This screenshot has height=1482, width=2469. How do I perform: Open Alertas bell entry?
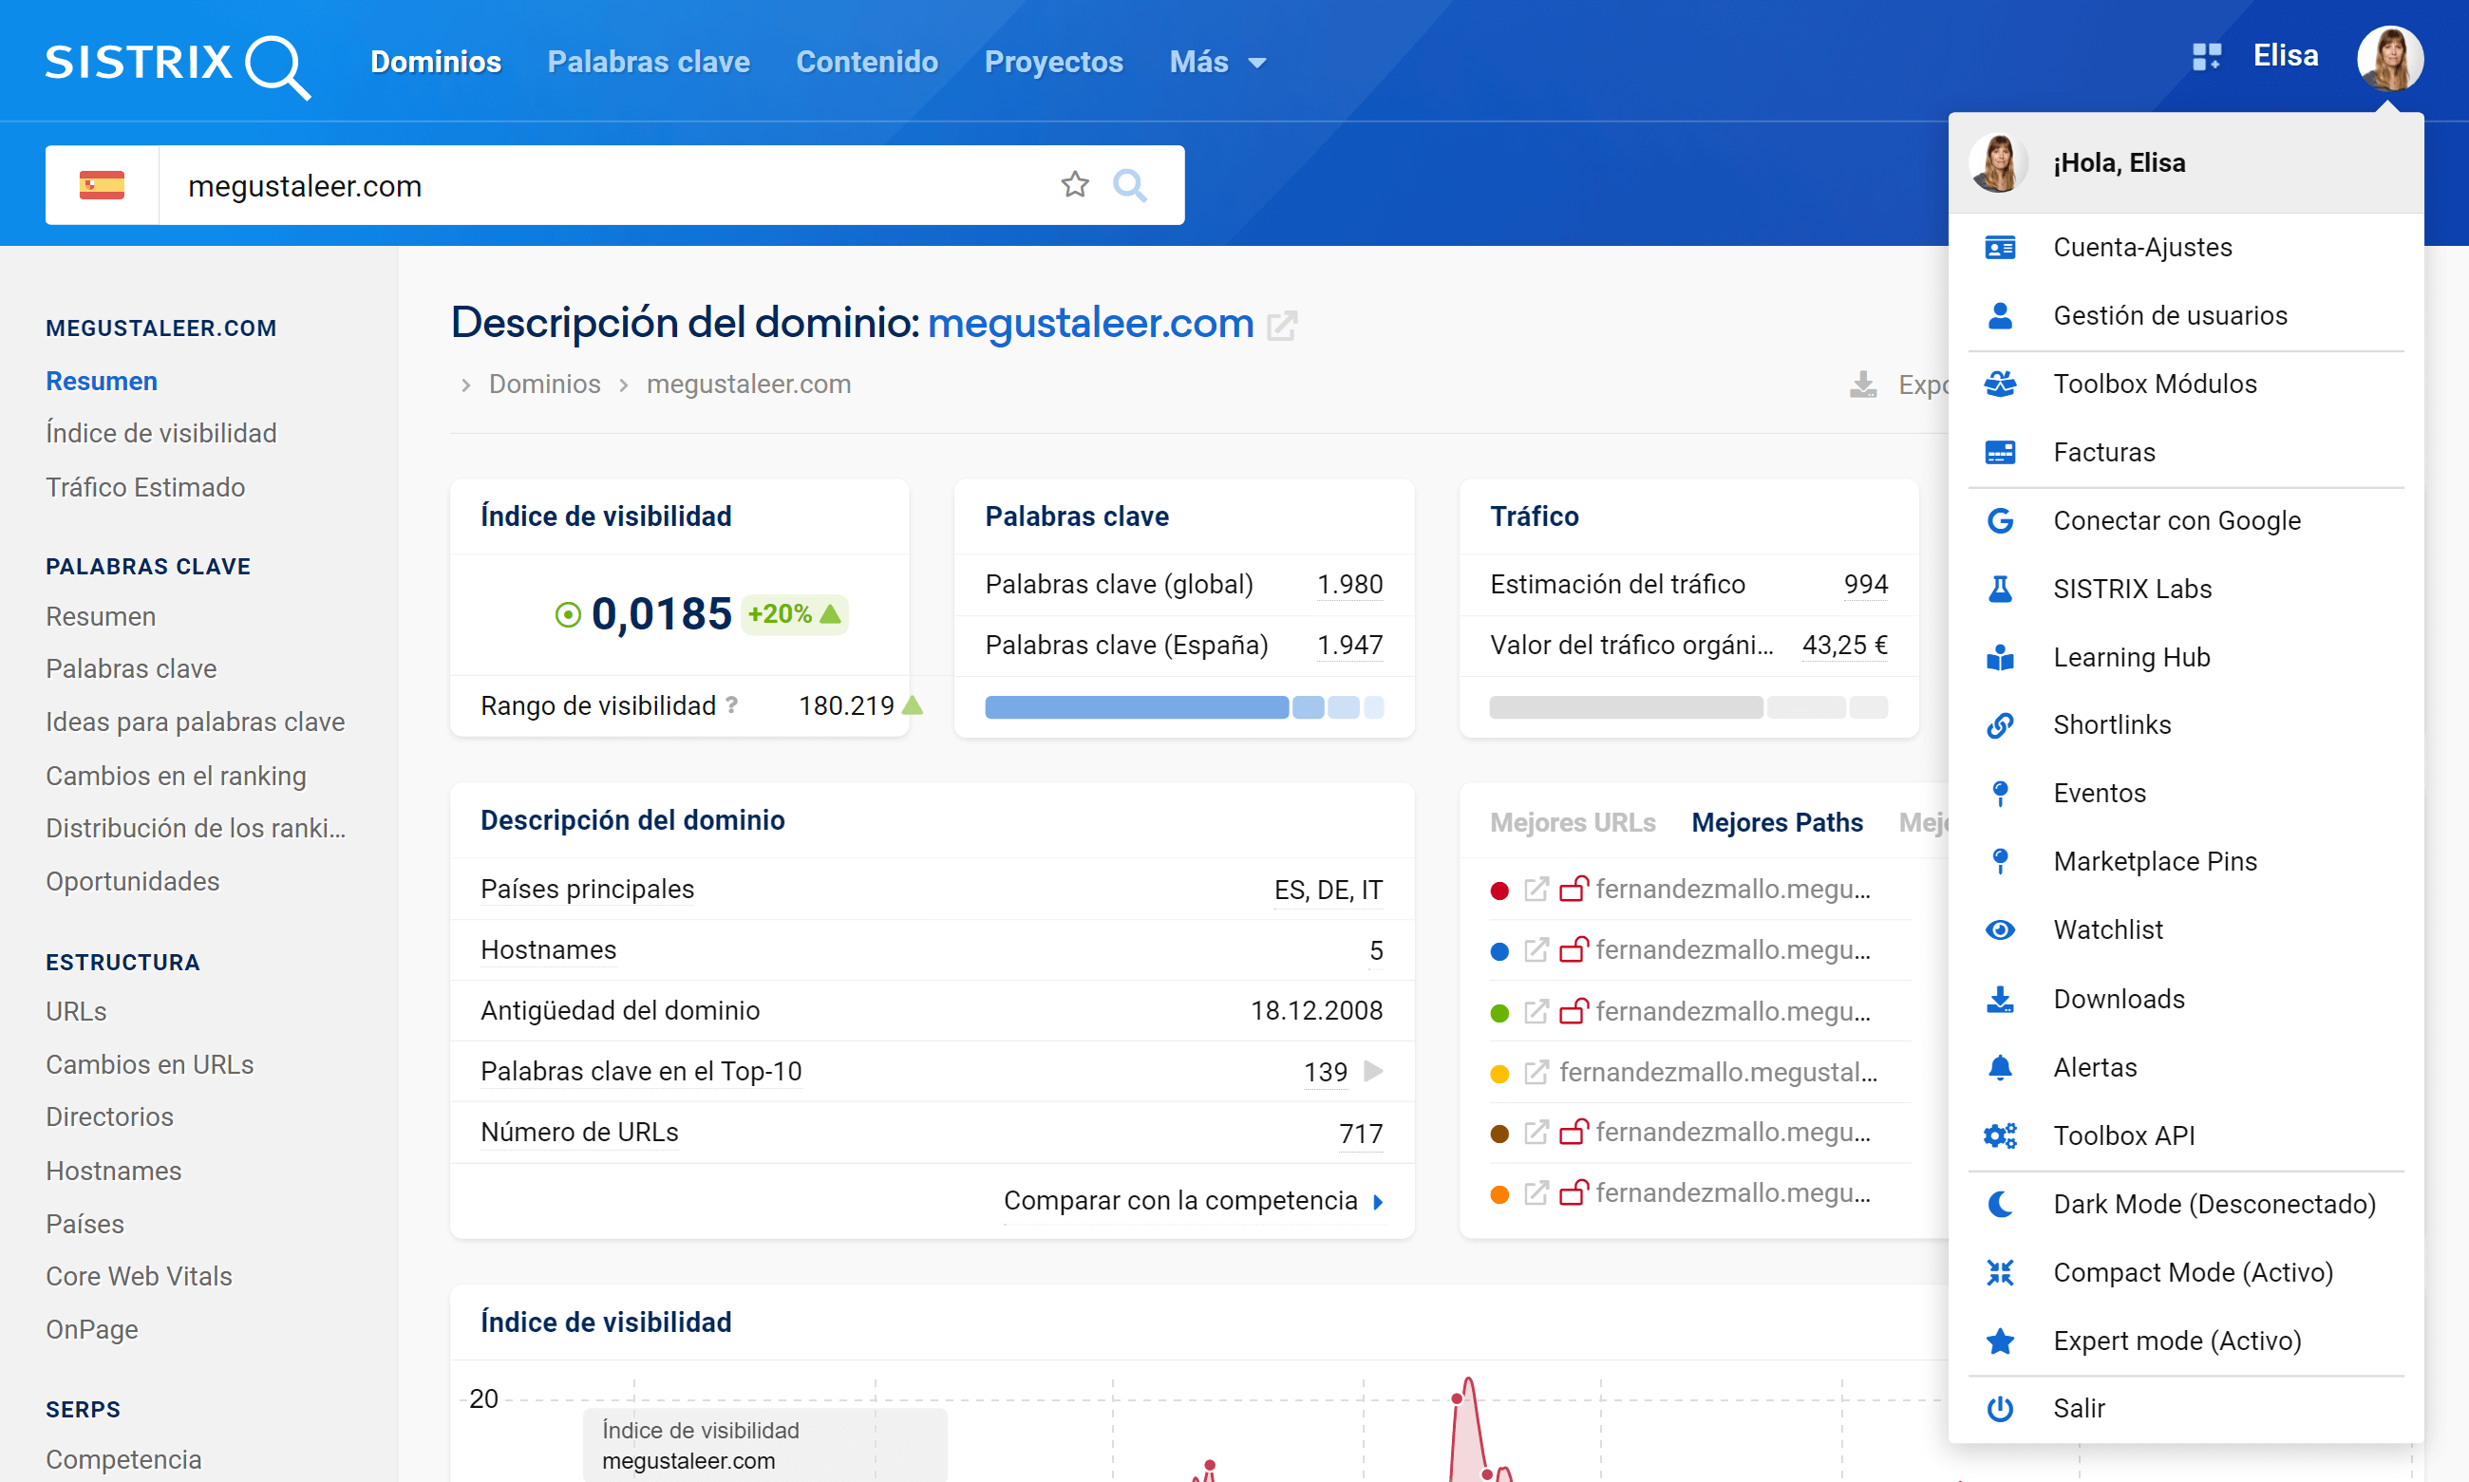click(2095, 1067)
